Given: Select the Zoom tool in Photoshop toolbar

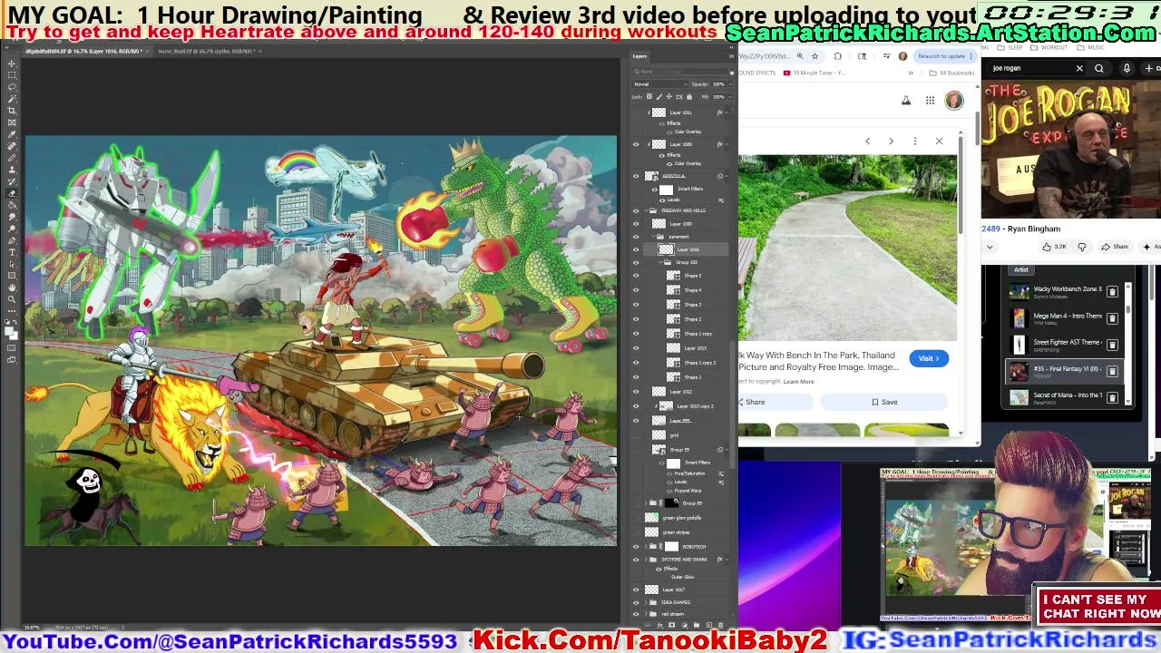Looking at the screenshot, I should click(x=12, y=298).
